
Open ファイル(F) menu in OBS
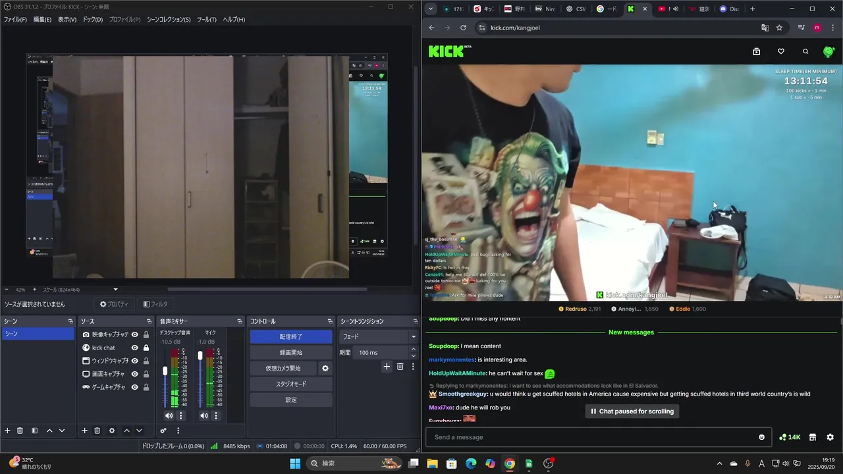[15, 19]
